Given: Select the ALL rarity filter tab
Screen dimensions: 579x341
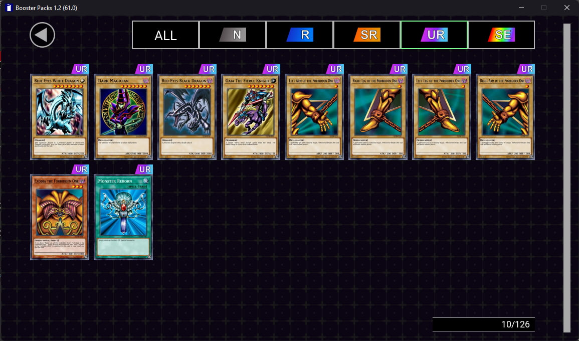Looking at the screenshot, I should click(165, 35).
